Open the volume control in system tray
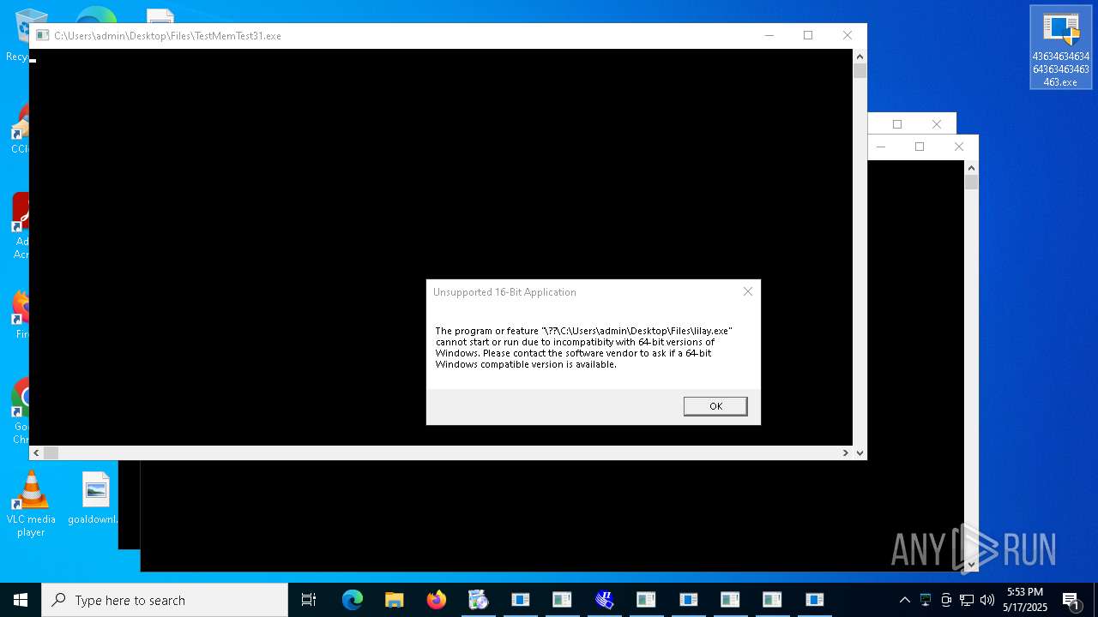The image size is (1098, 617). [x=987, y=600]
